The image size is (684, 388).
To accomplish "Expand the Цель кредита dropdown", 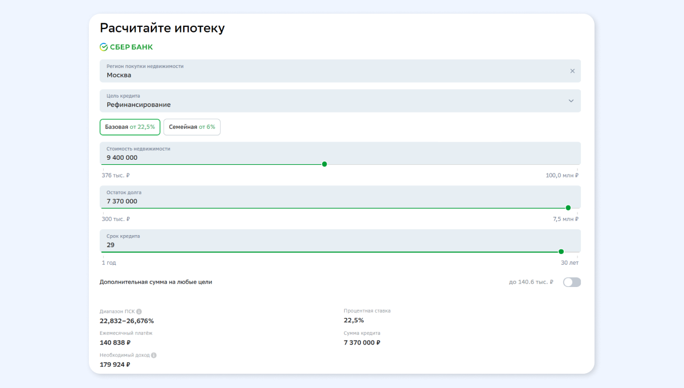I will click(x=340, y=101).
